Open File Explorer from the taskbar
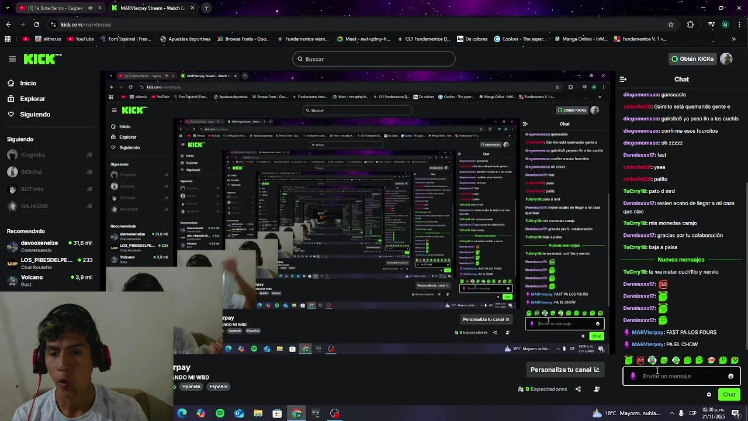 click(258, 413)
